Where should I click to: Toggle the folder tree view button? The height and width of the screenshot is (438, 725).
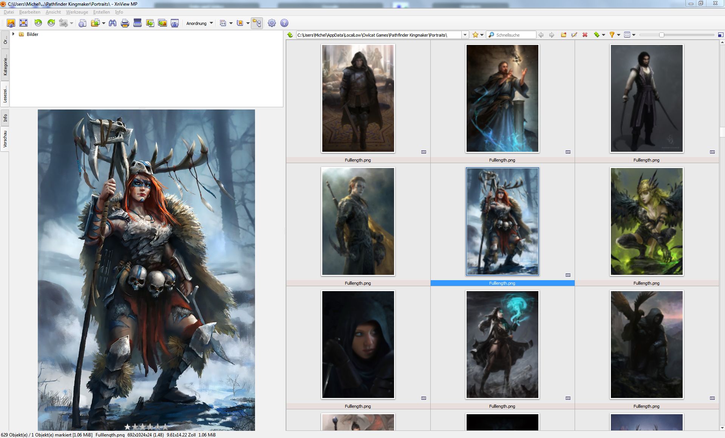(257, 23)
